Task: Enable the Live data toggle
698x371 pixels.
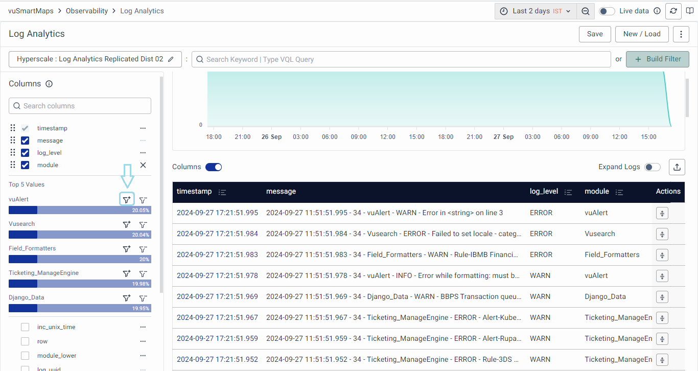Action: click(x=607, y=11)
